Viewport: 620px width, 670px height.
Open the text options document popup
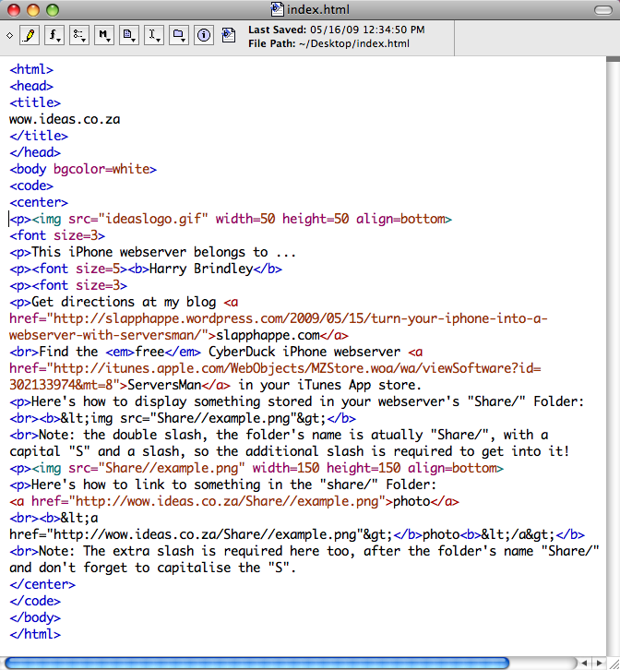coord(130,36)
